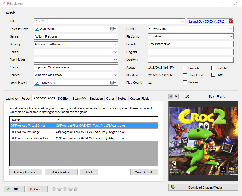Select the Additional Apps tab
The height and width of the screenshot is (196, 242).
(44, 98)
